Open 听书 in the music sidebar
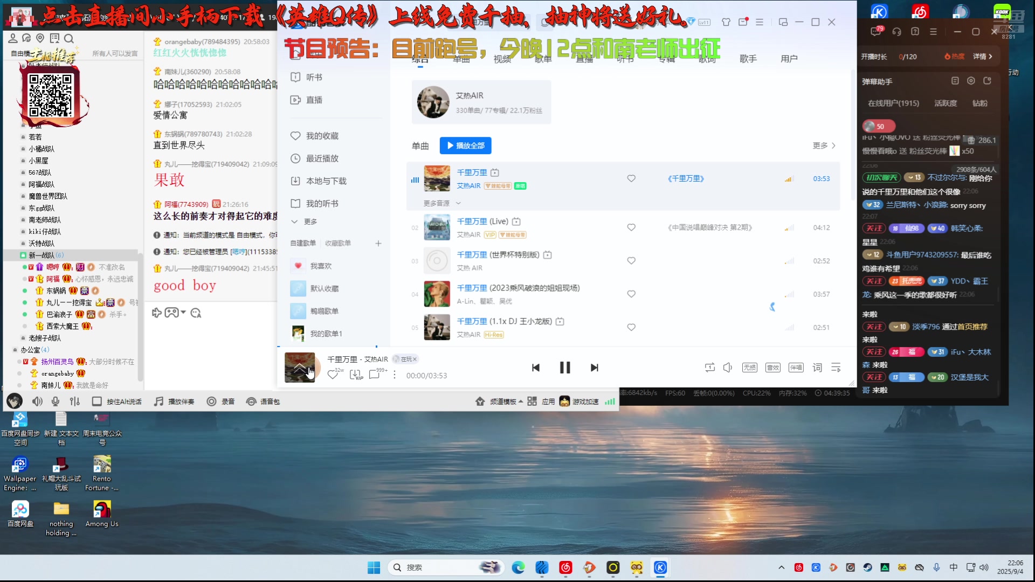The image size is (1035, 582). pos(306,77)
